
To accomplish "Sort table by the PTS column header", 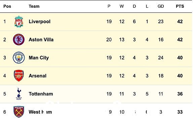I will coord(180,6).
